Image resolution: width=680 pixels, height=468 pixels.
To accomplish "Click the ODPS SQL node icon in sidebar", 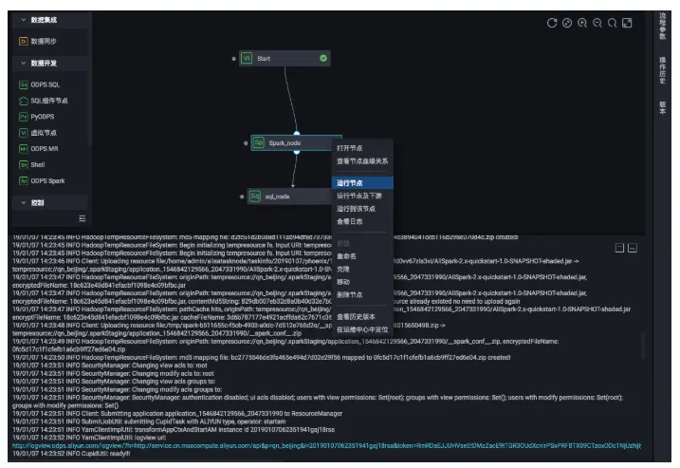I will [24, 84].
